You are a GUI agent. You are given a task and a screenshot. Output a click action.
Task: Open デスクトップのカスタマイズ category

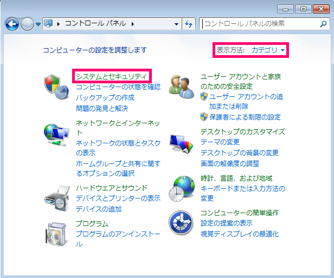243,131
